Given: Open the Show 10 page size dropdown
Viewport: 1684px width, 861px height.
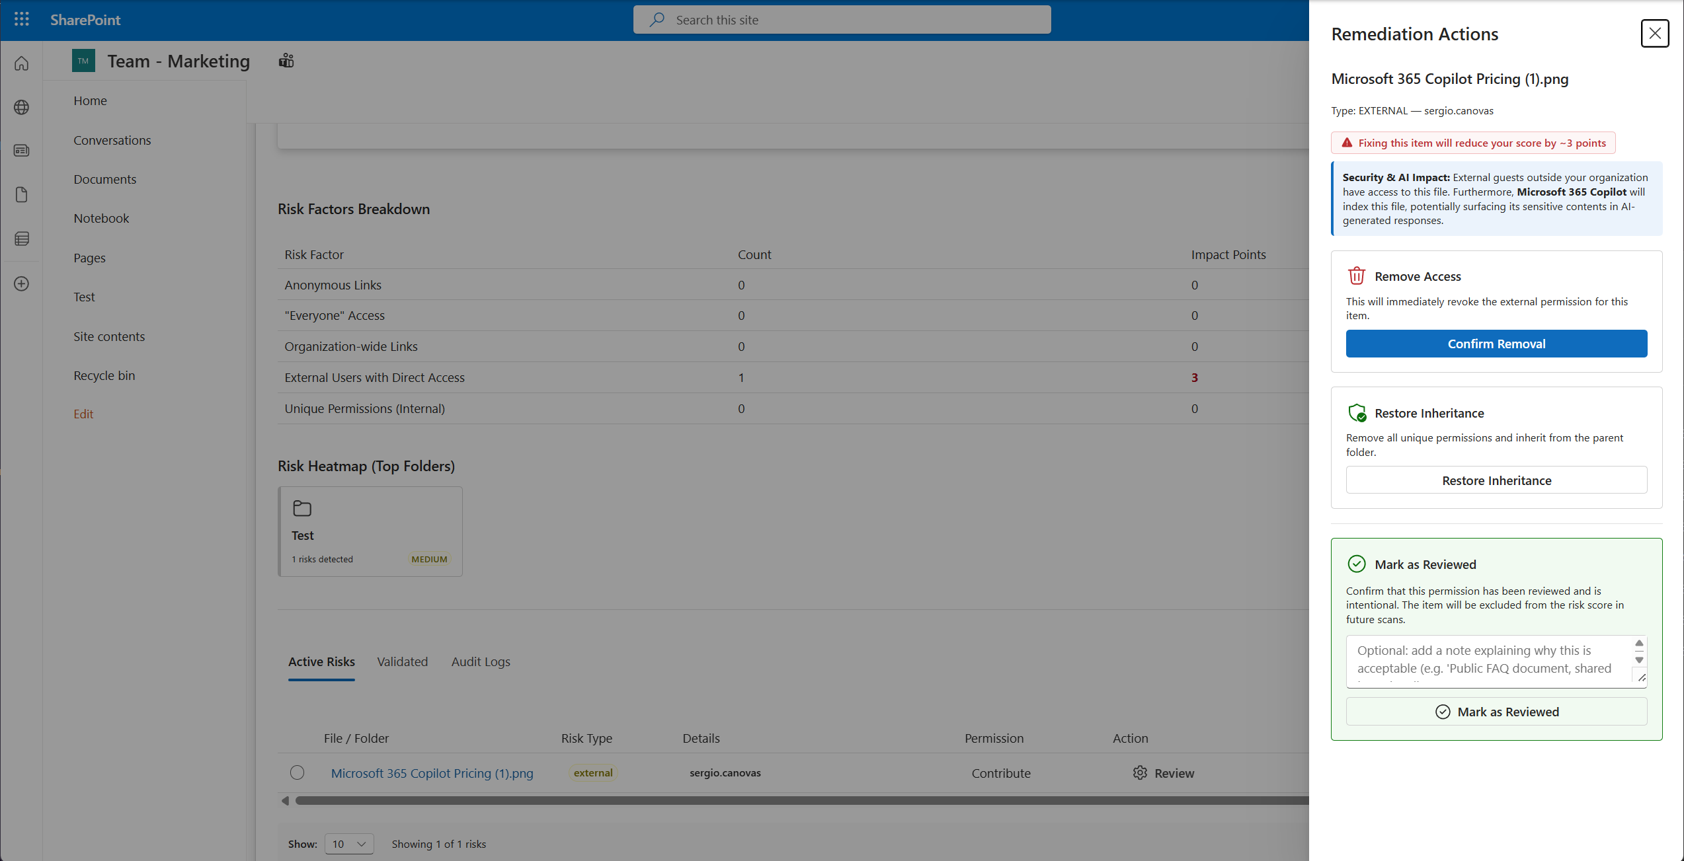Looking at the screenshot, I should (349, 844).
